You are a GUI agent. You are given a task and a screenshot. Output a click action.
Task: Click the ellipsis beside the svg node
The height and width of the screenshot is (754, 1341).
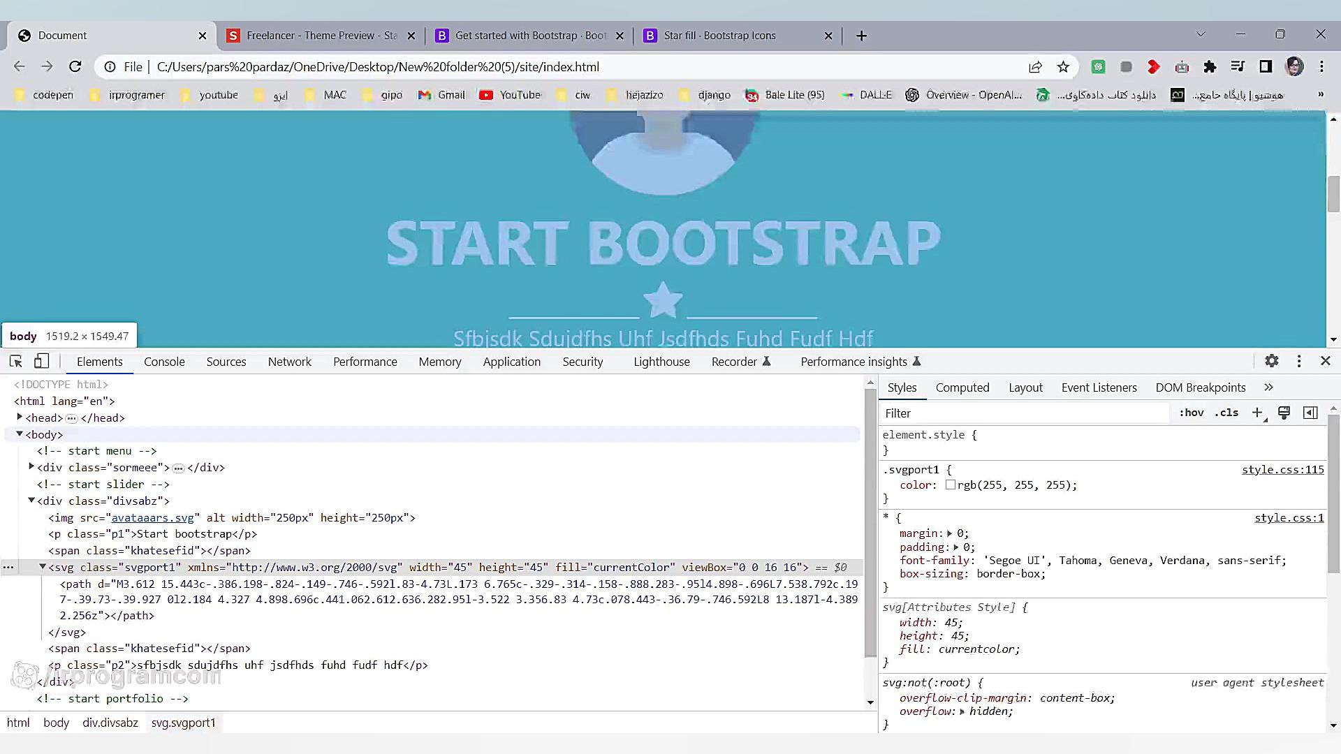[8, 567]
